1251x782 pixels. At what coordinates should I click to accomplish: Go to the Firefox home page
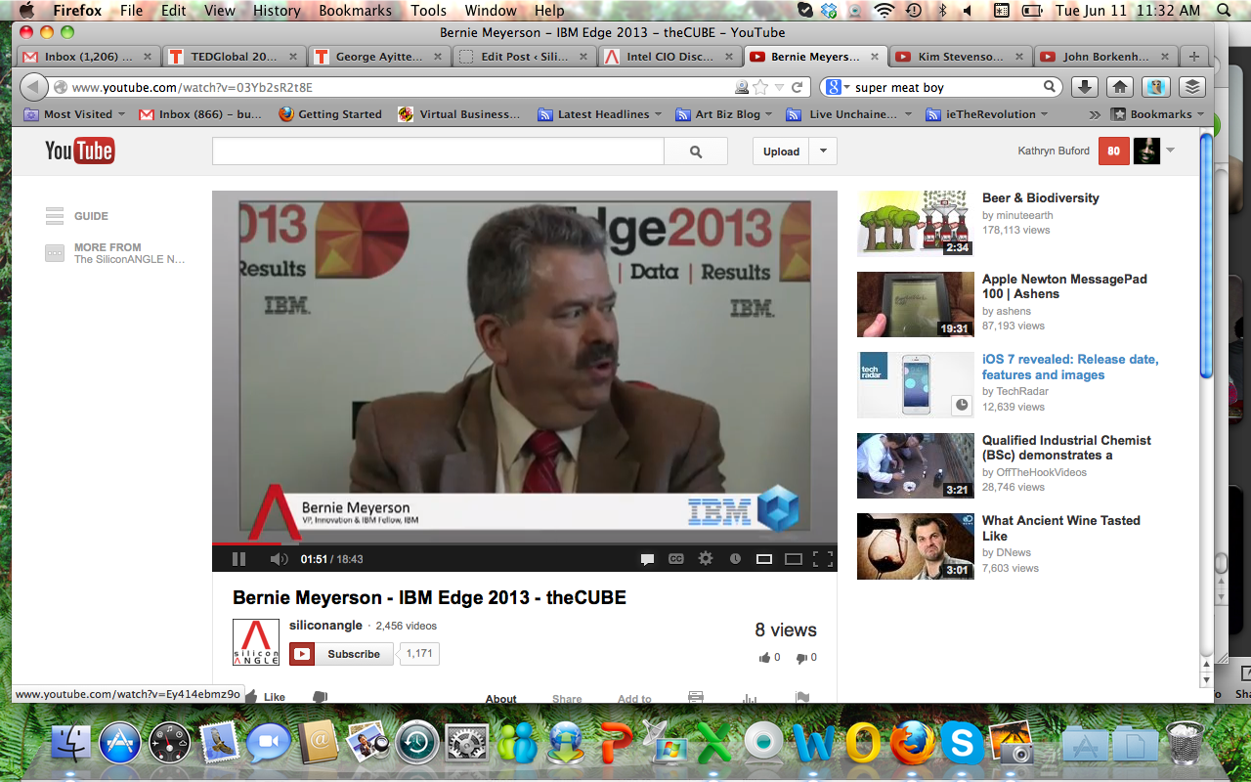(x=1120, y=87)
